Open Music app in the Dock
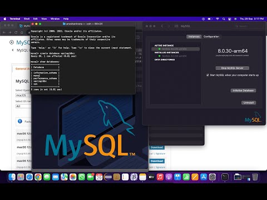The image size is (267, 200). 160,177
